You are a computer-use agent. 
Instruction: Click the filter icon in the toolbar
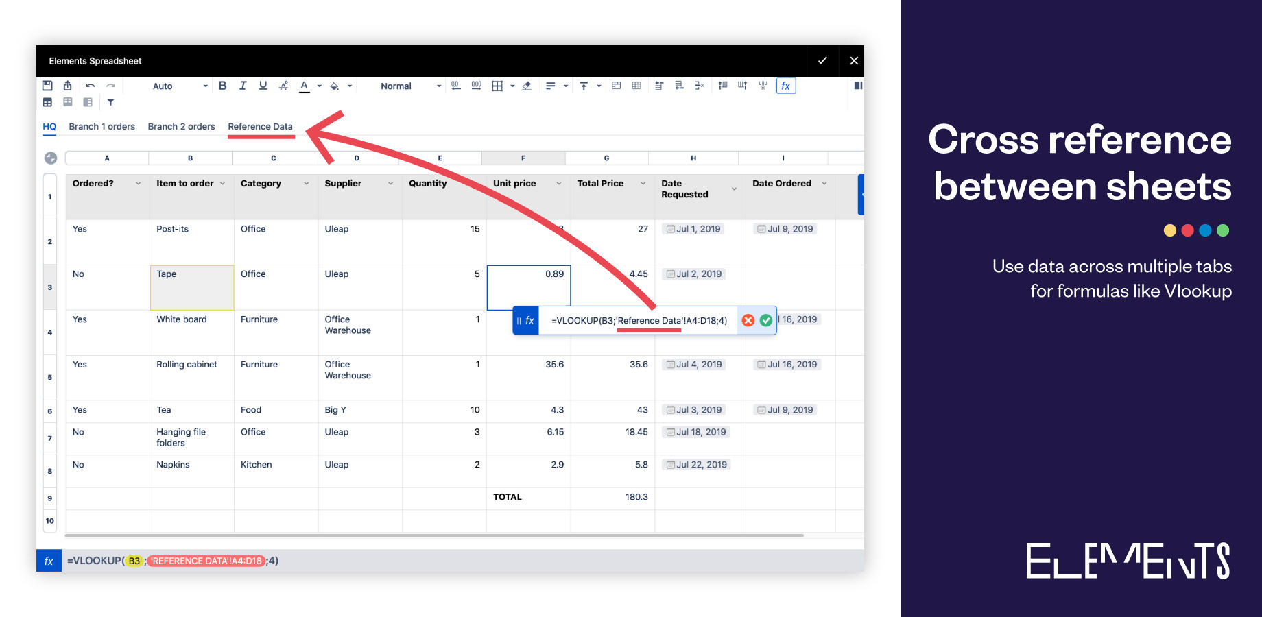(110, 102)
